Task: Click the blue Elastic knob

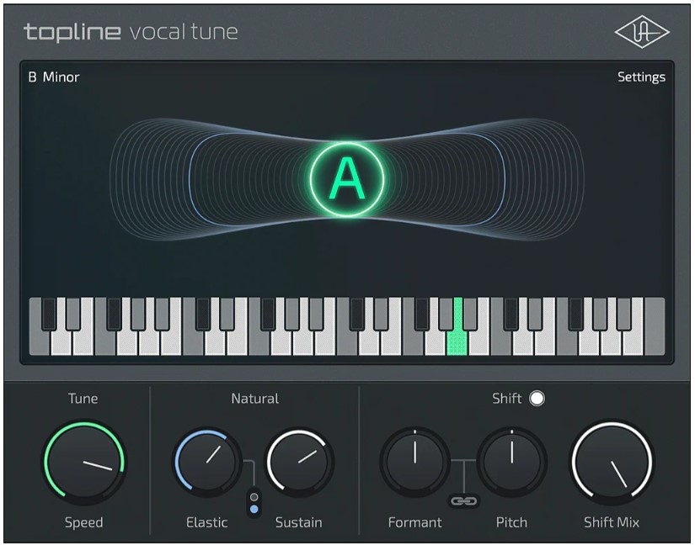Action: (x=207, y=462)
